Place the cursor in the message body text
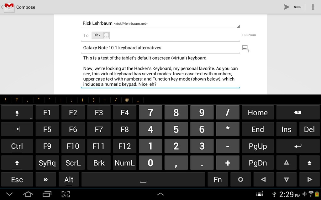 point(160,71)
